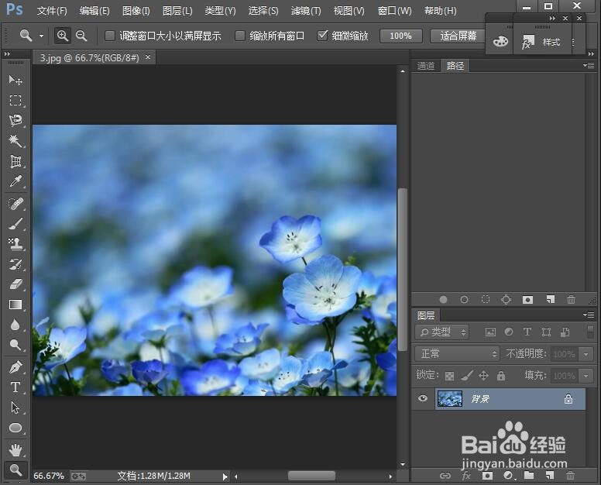This screenshot has height=485, width=601.
Task: Open the Styles panel icon
Action: pyautogui.click(x=527, y=42)
